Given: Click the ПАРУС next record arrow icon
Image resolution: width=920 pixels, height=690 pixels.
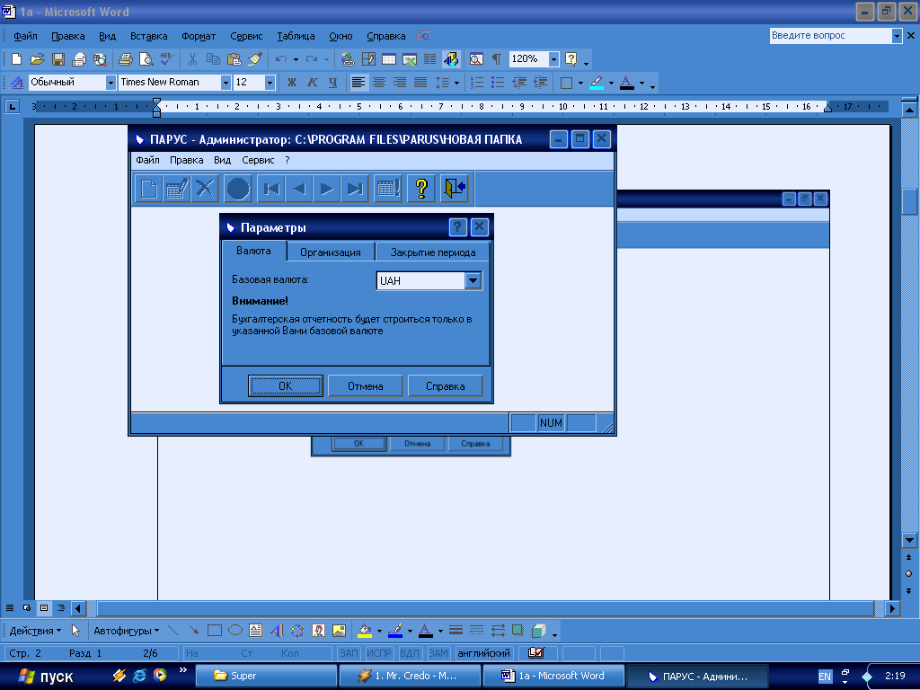Looking at the screenshot, I should [326, 189].
